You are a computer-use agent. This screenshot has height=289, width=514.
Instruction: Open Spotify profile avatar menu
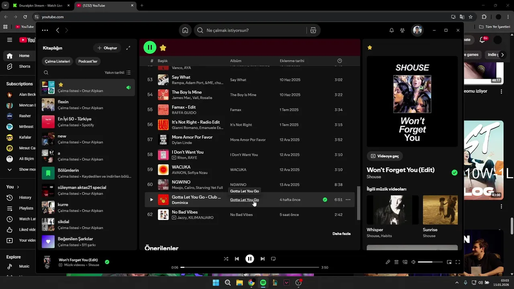point(418,30)
